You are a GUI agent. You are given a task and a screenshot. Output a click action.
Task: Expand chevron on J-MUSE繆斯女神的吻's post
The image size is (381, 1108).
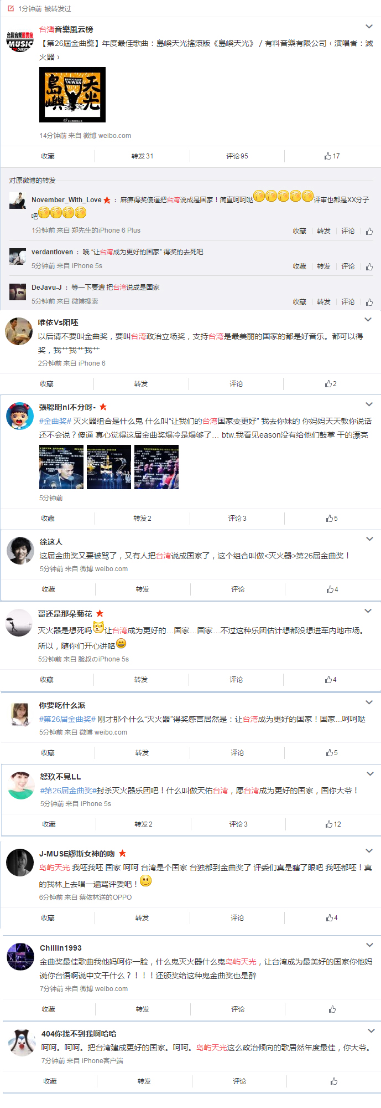[x=369, y=851]
